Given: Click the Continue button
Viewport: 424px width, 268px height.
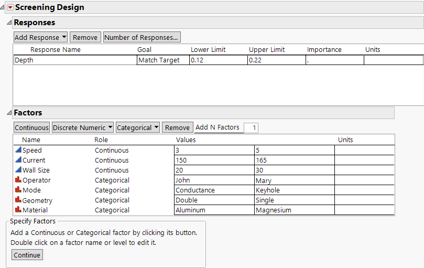Looking at the screenshot, I should (x=27, y=255).
